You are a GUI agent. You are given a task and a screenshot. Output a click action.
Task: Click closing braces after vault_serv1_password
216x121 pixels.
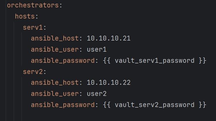point(203,61)
